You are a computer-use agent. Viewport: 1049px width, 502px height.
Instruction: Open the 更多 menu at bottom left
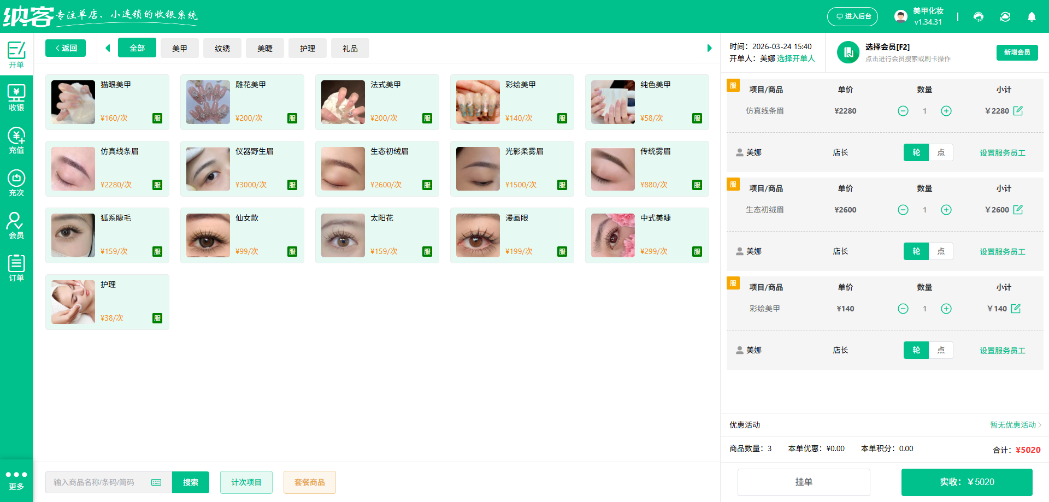tap(16, 480)
